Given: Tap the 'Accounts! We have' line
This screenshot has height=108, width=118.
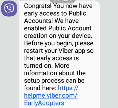Looking at the screenshot, I should 51,21.
